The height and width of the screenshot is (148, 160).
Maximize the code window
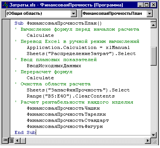point(147,5)
